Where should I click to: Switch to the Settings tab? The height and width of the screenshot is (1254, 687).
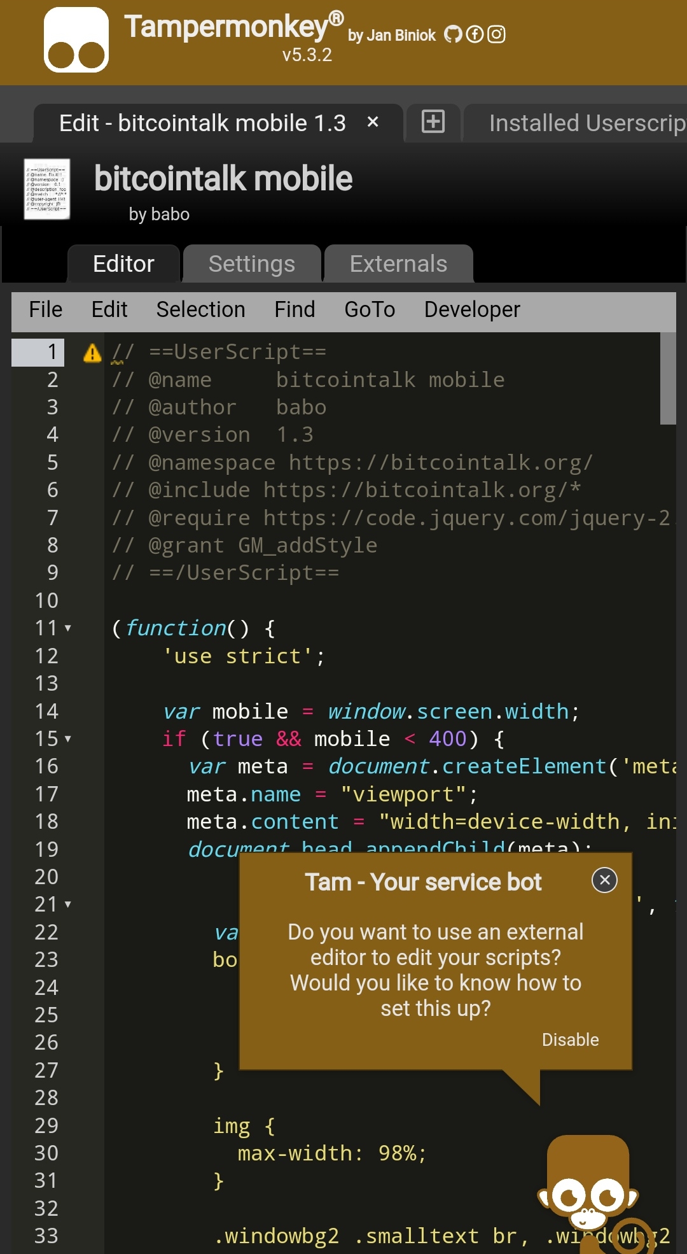(252, 264)
